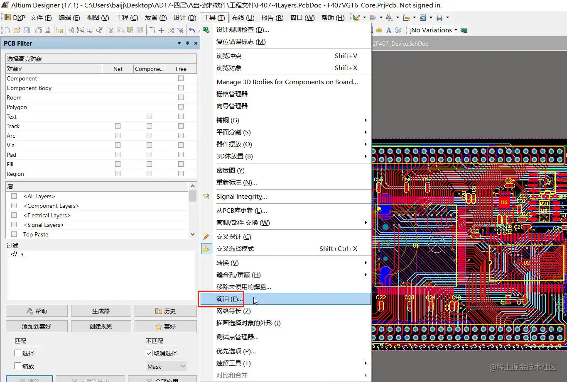
Task: Click the Browse window panel icon
Action: pos(59,30)
